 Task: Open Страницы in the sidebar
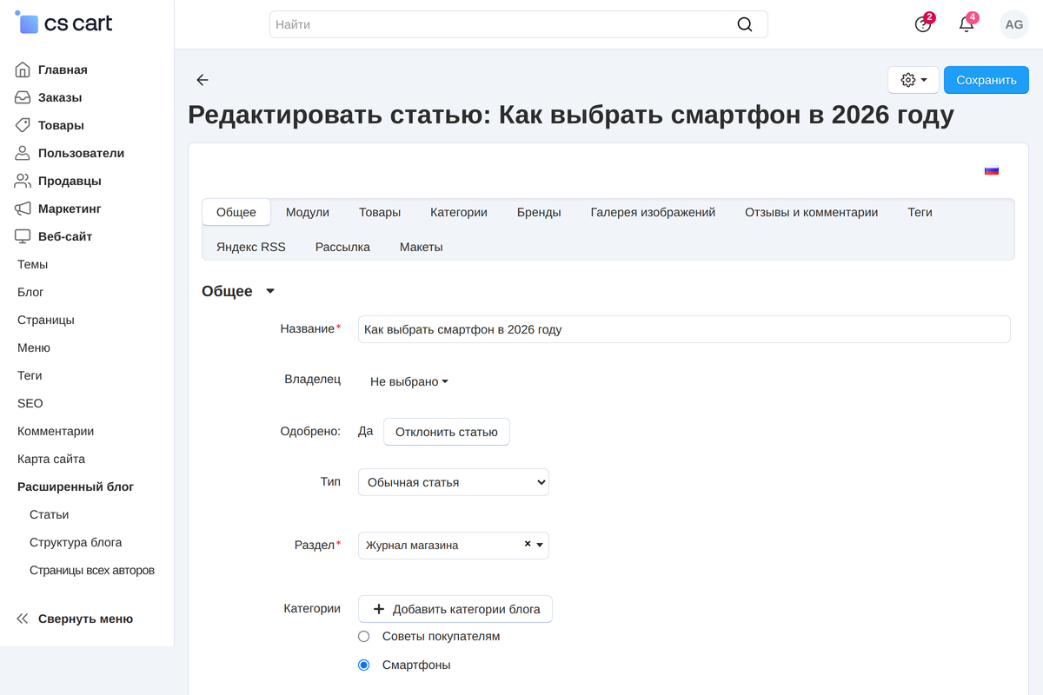pyautogui.click(x=46, y=320)
